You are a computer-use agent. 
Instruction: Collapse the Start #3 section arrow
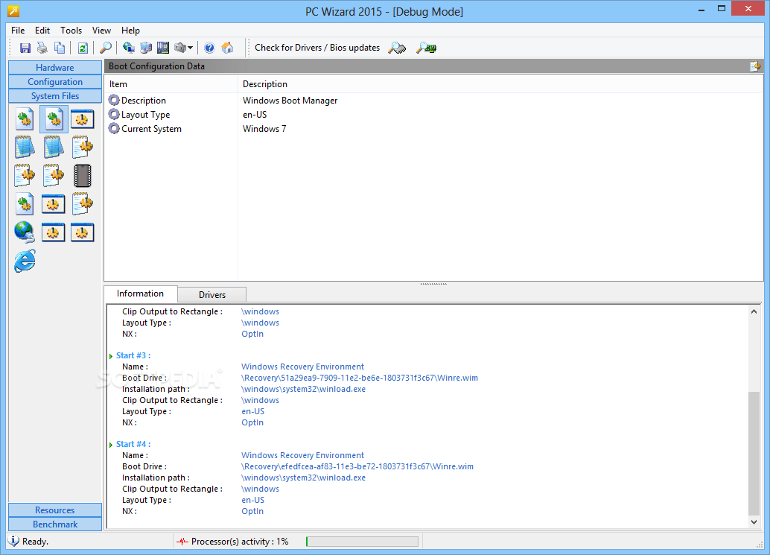coord(111,356)
